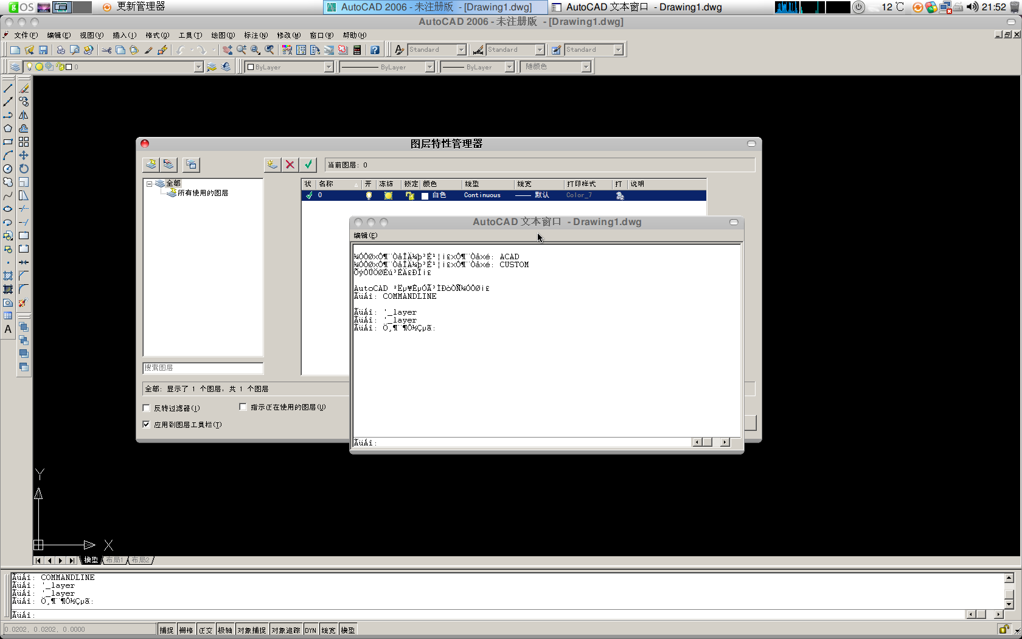Select the Erase modify tool

24,88
